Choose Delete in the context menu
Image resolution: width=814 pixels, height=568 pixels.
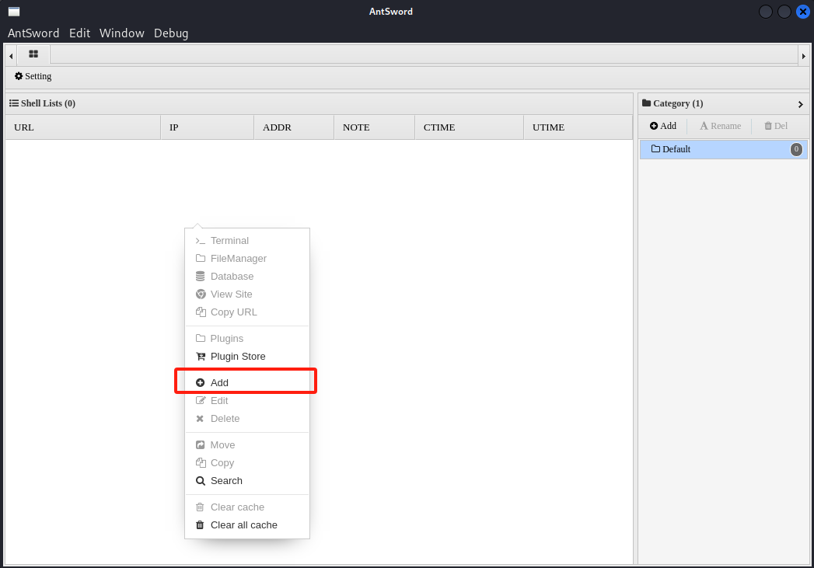(247, 419)
